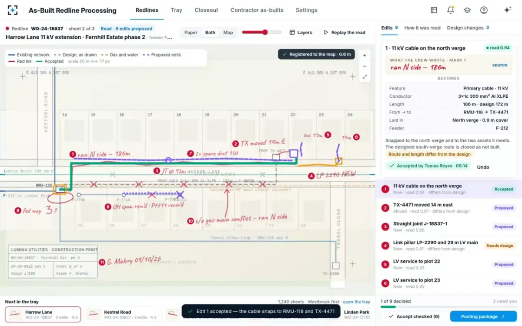This screenshot has width=522, height=326.
Task: Open Linden Park sheet in tray
Action: [x=357, y=315]
